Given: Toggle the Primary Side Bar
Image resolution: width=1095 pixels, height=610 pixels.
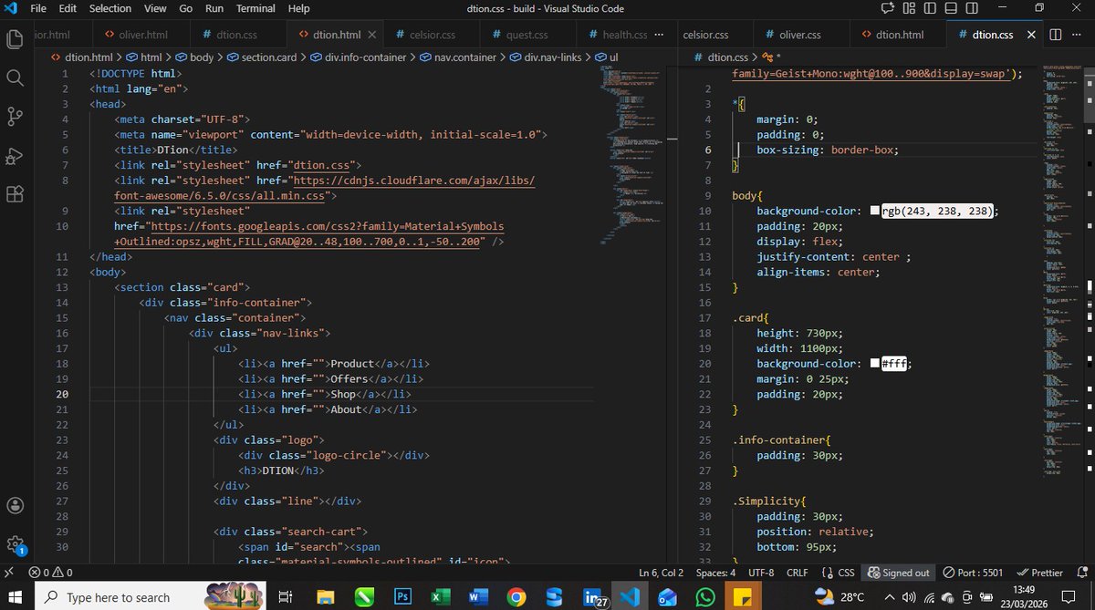Looking at the screenshot, I should tap(929, 8).
